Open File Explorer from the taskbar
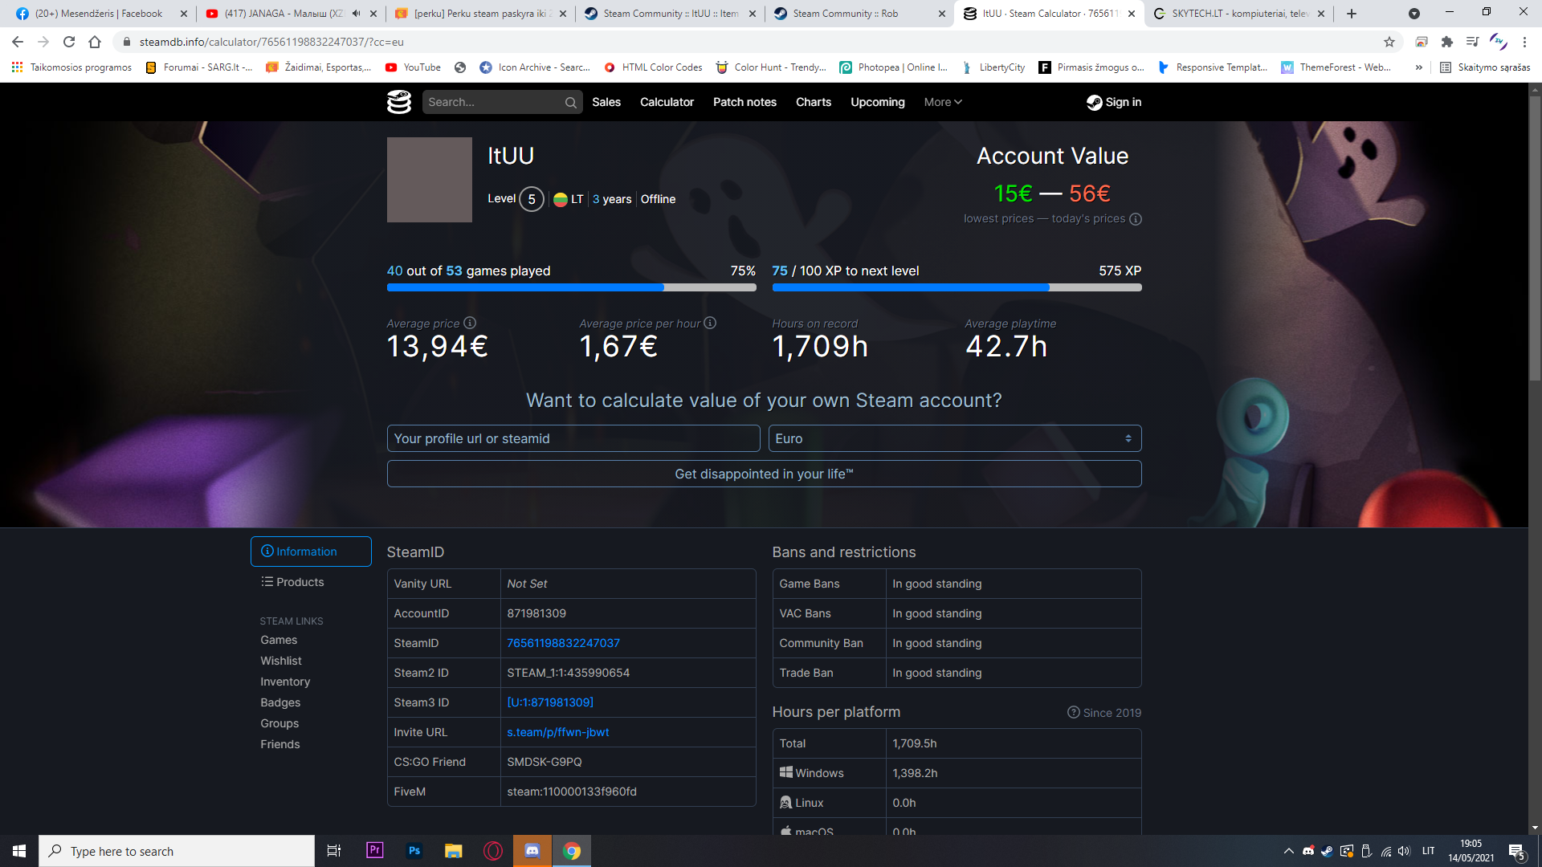This screenshot has width=1542, height=867. pos(454,851)
